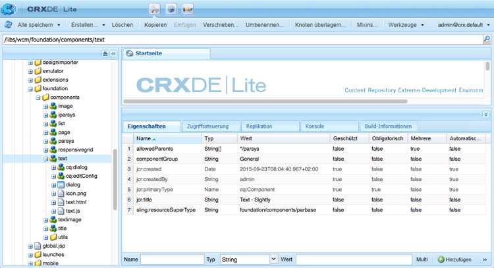Sort by the Name column header
Viewport: 494px width, 268px height.
click(x=168, y=138)
